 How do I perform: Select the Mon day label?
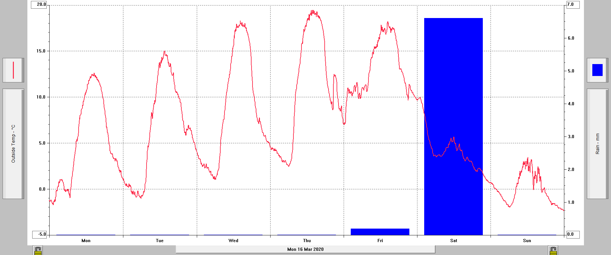86,241
